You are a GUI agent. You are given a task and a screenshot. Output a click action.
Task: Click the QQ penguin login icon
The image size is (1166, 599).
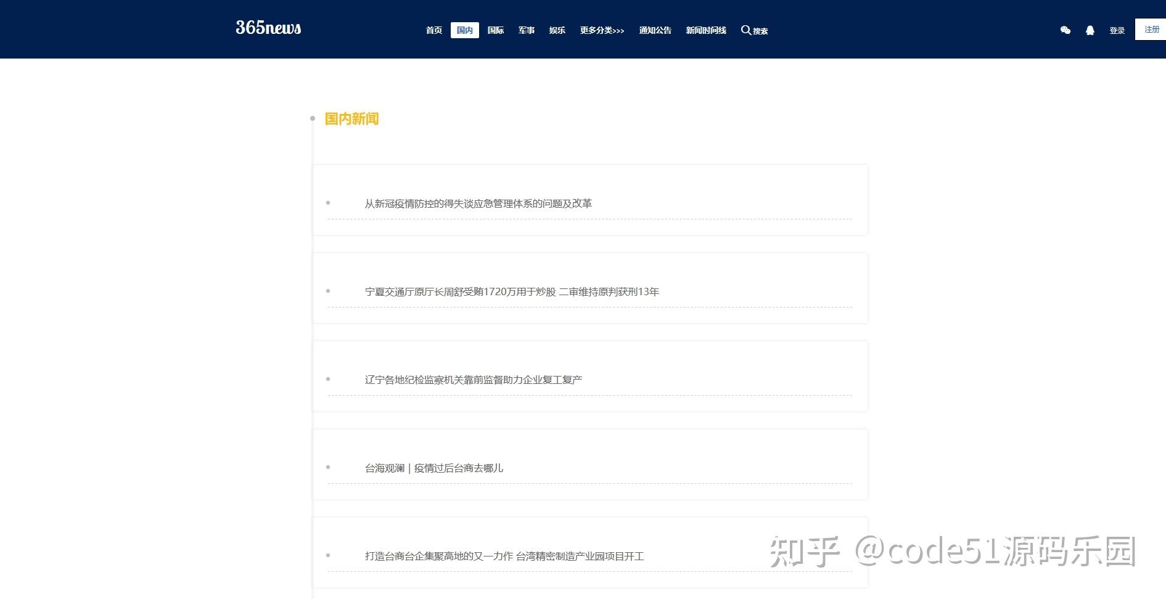(1091, 30)
